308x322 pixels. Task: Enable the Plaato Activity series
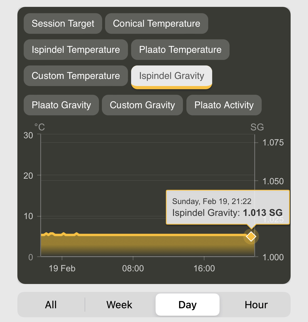click(x=224, y=105)
